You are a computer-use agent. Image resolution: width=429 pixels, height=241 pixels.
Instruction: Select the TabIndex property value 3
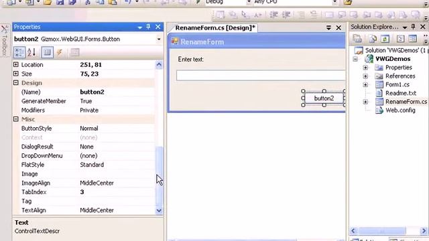82,192
